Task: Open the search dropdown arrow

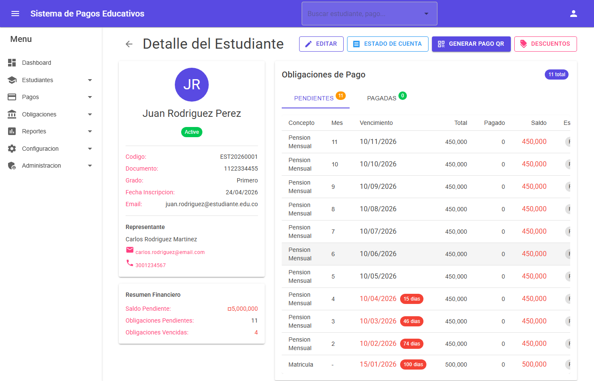Action: coord(426,14)
